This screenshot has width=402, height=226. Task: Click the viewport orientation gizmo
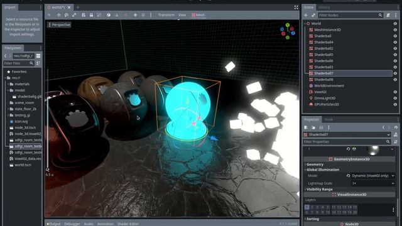coord(288,31)
